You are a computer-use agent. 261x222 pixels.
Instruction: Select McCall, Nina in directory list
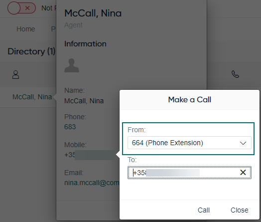tap(32, 97)
